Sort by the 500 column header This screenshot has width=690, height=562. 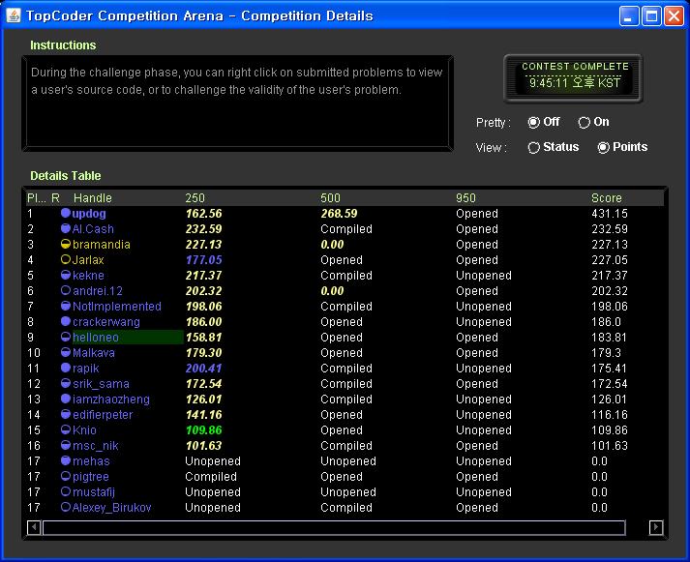pos(330,198)
